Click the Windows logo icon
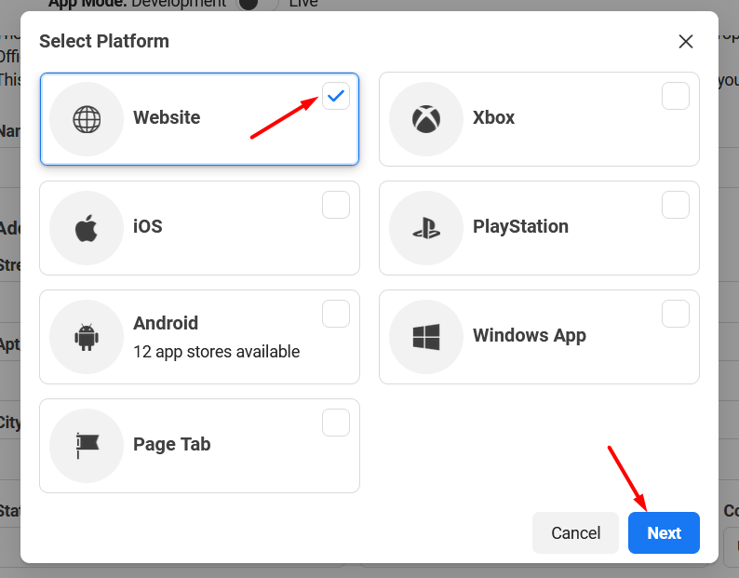This screenshot has height=578, width=739. click(x=426, y=337)
